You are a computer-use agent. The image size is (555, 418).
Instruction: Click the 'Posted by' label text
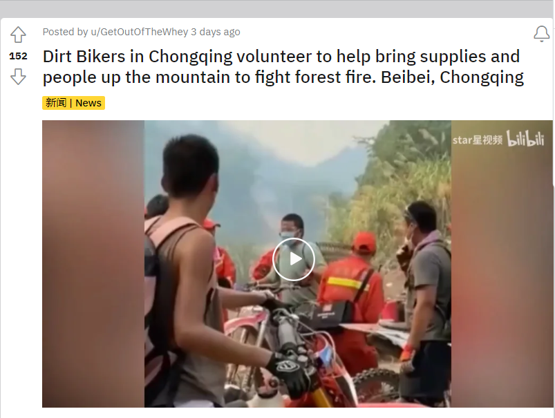point(65,32)
